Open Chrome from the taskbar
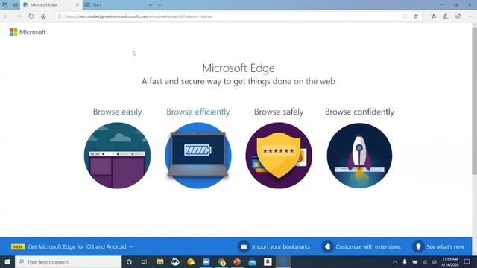The height and width of the screenshot is (268, 477). point(222,261)
